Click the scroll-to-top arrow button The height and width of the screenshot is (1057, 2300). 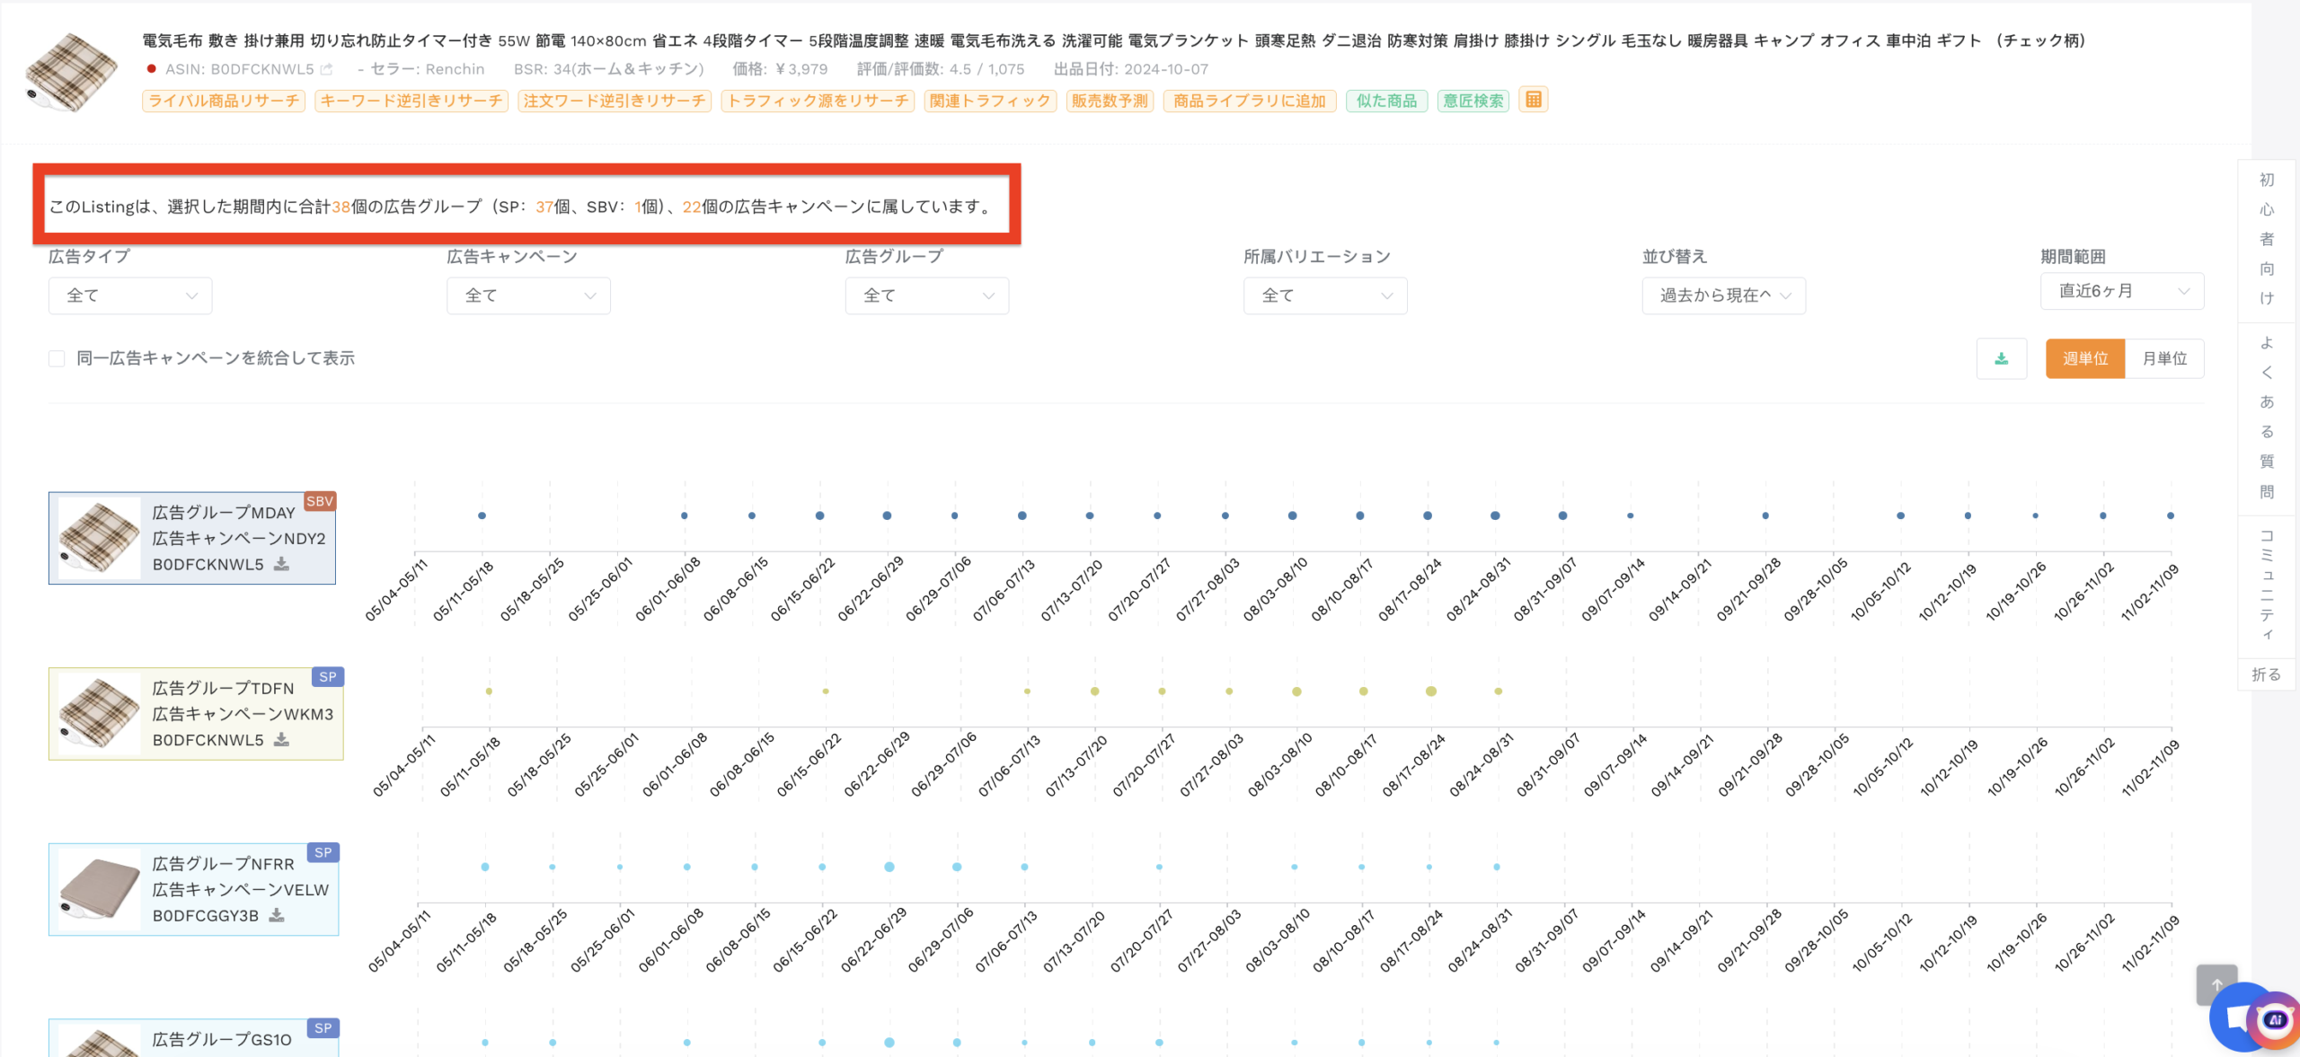[2216, 985]
